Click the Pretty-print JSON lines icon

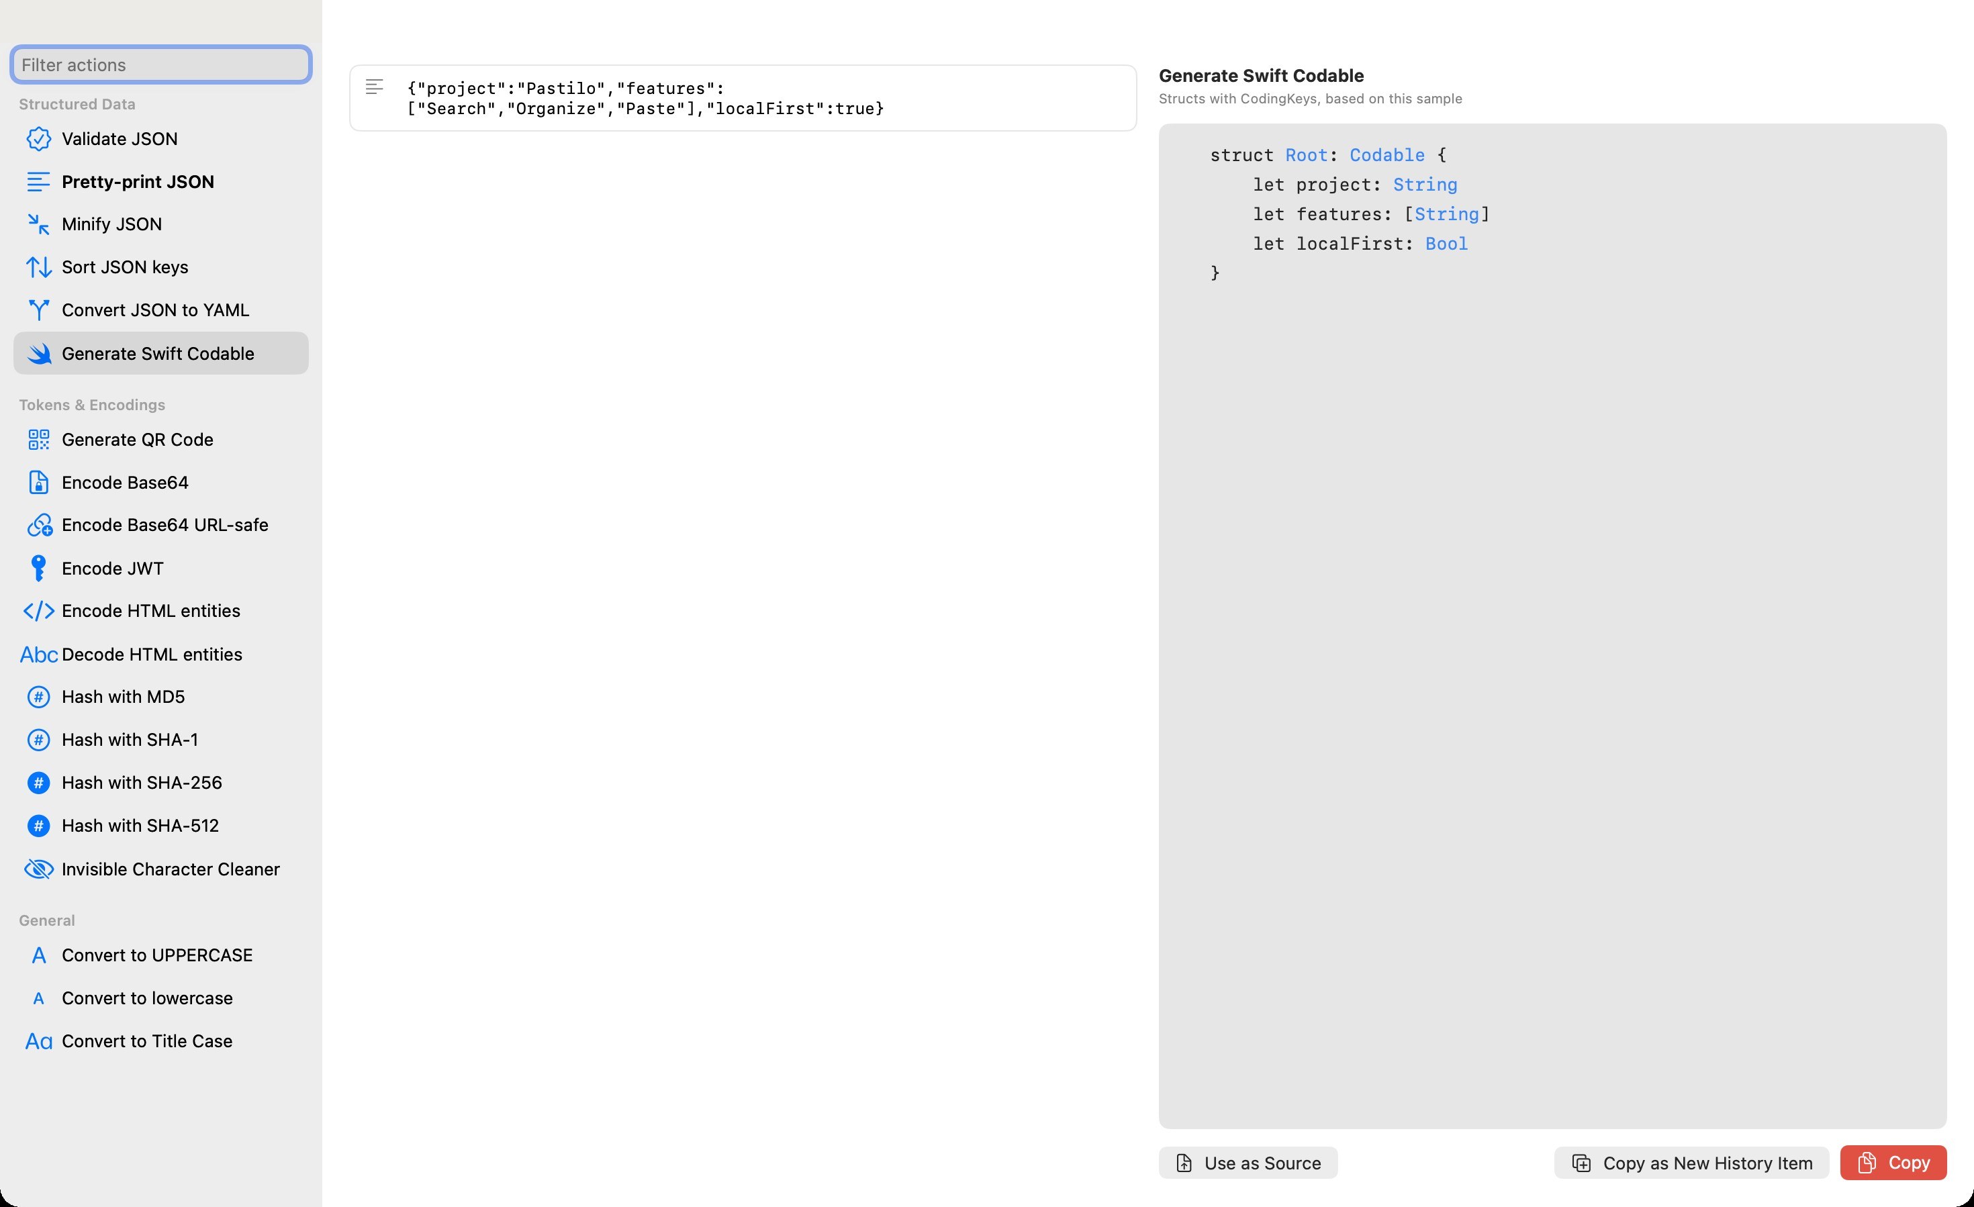coord(38,182)
